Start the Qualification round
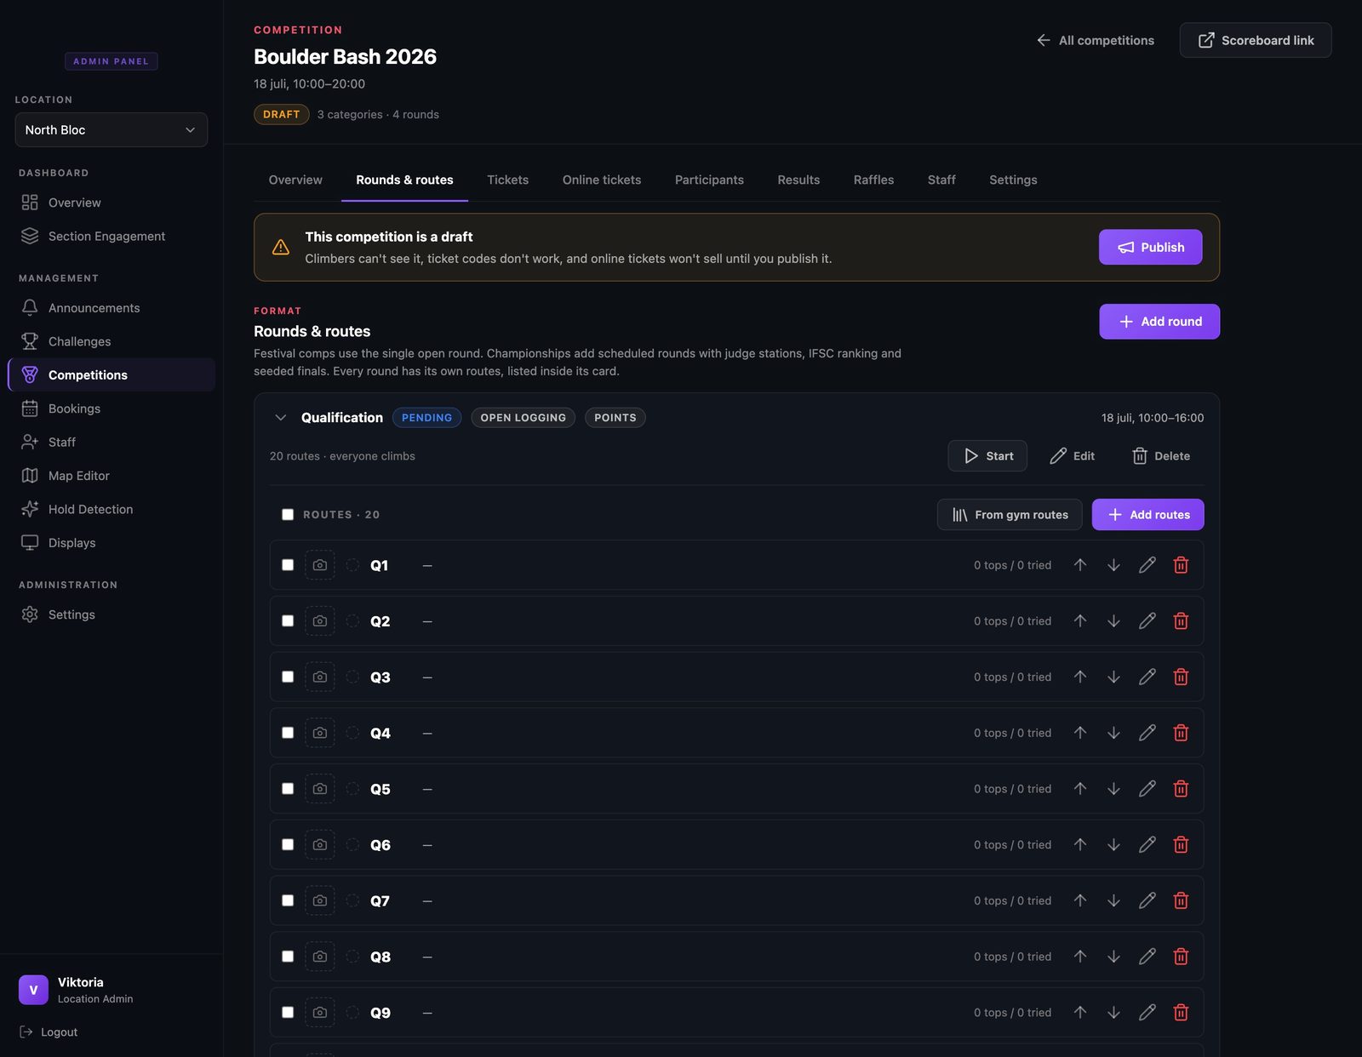The height and width of the screenshot is (1057, 1362). point(987,456)
